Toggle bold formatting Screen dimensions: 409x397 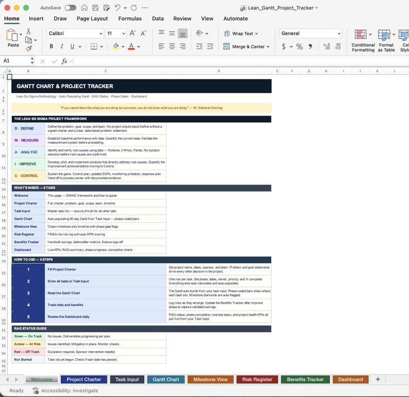point(52,46)
